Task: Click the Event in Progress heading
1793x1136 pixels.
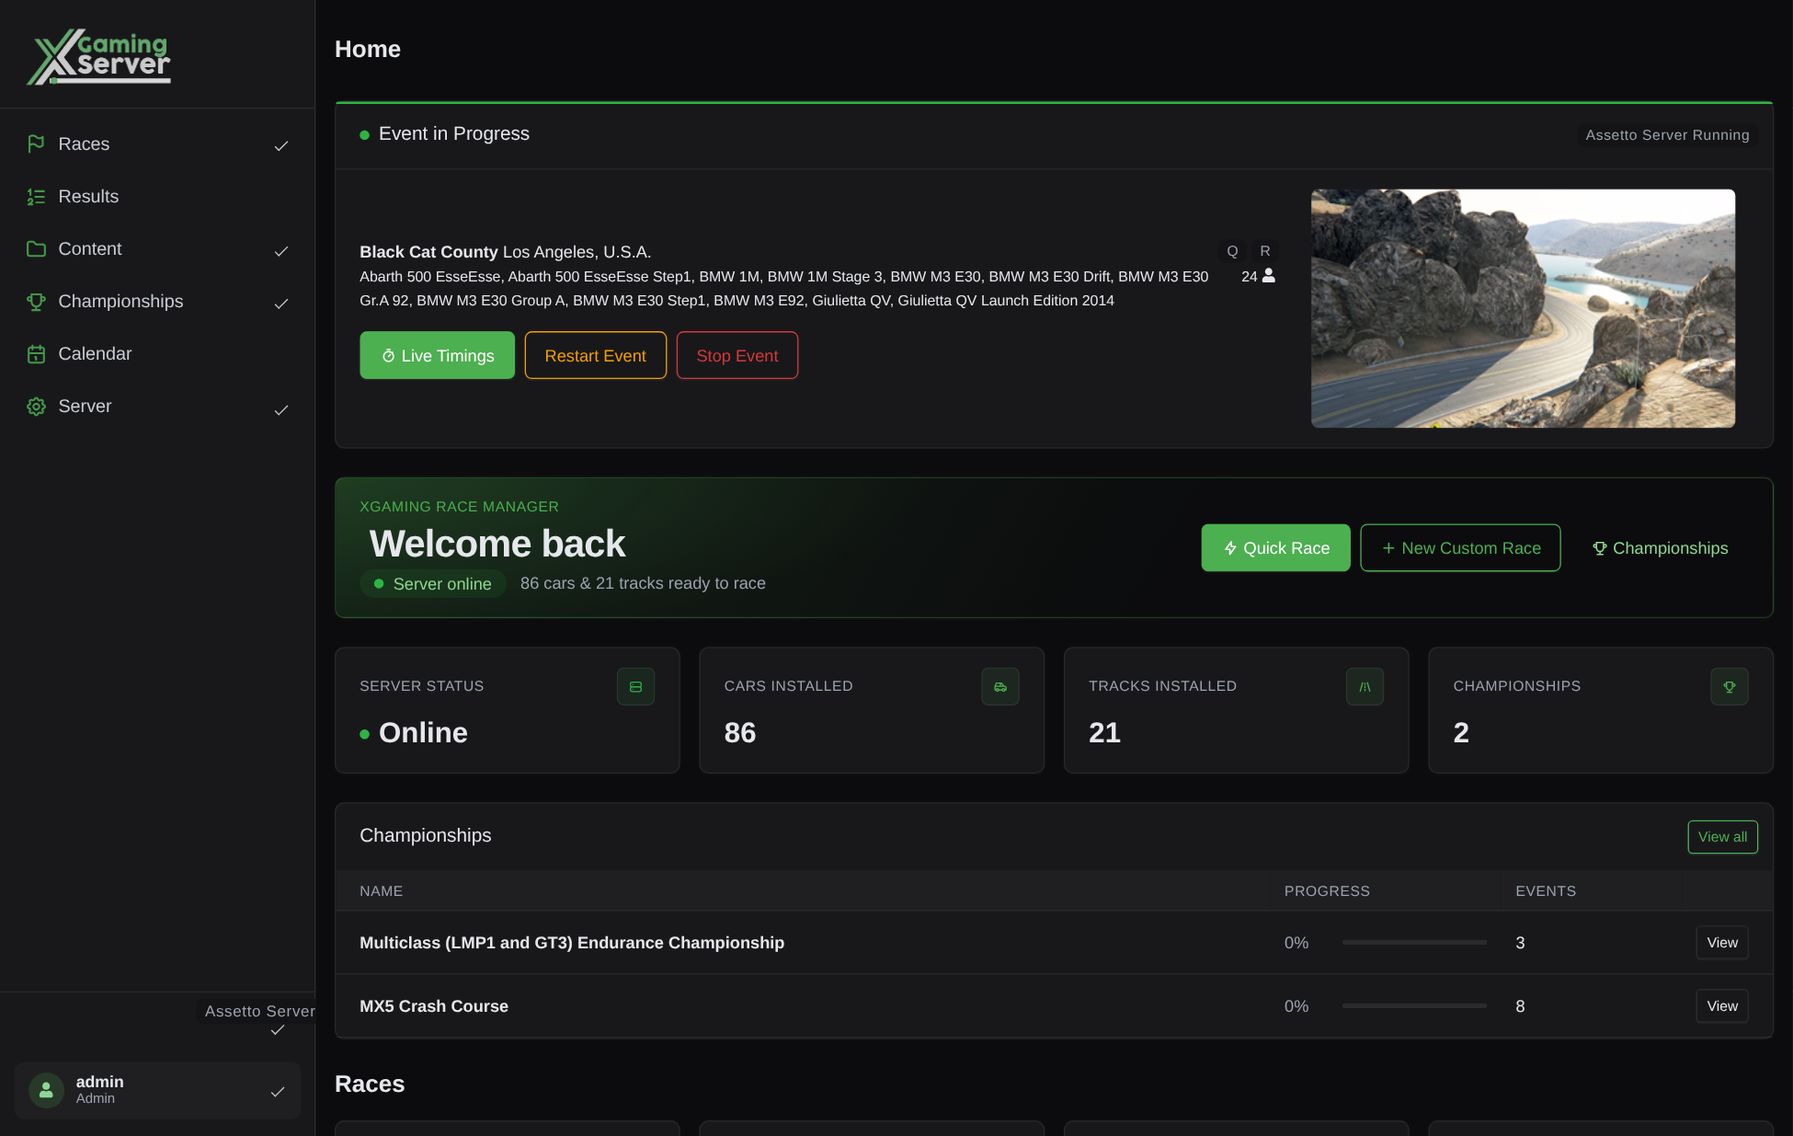Action: pyautogui.click(x=454, y=133)
